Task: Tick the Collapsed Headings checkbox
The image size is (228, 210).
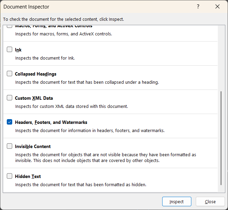Action: pos(9,74)
